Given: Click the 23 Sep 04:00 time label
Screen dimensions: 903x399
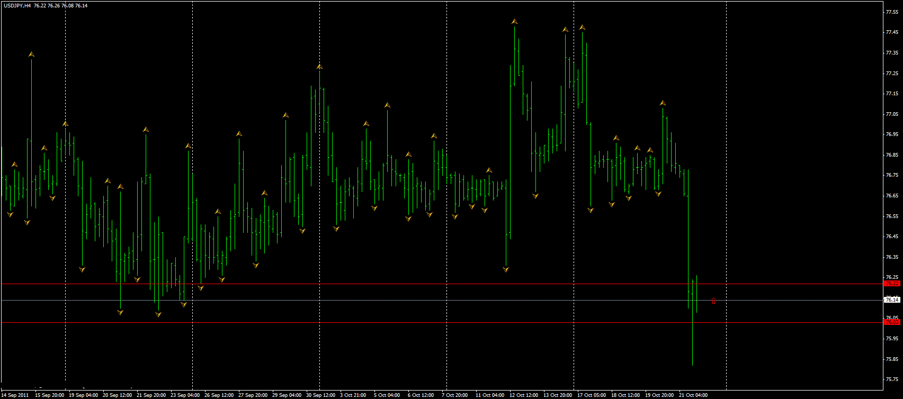Looking at the screenshot, I should [x=185, y=395].
